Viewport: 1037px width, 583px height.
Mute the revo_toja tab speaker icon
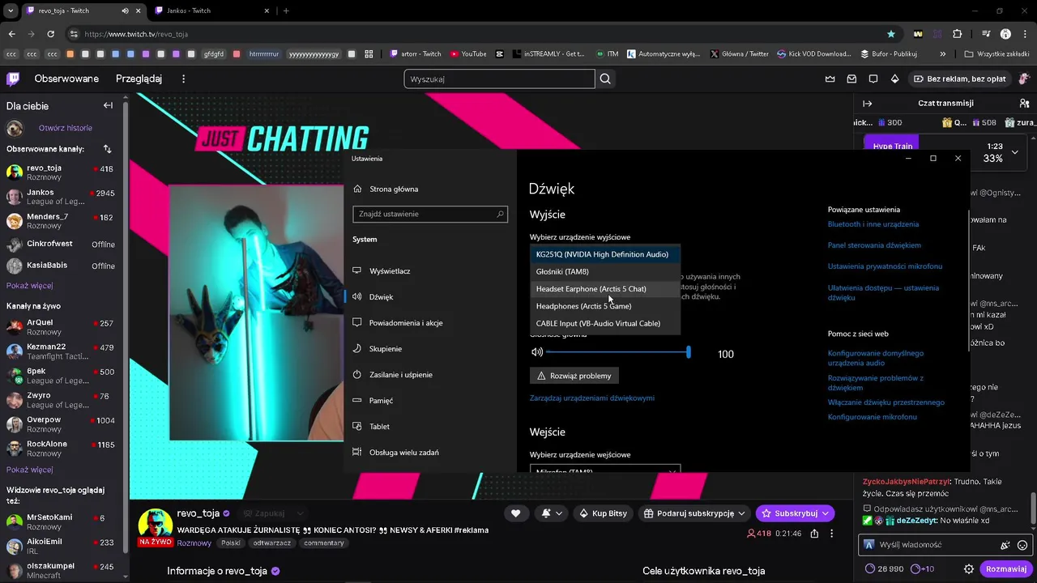(x=125, y=11)
